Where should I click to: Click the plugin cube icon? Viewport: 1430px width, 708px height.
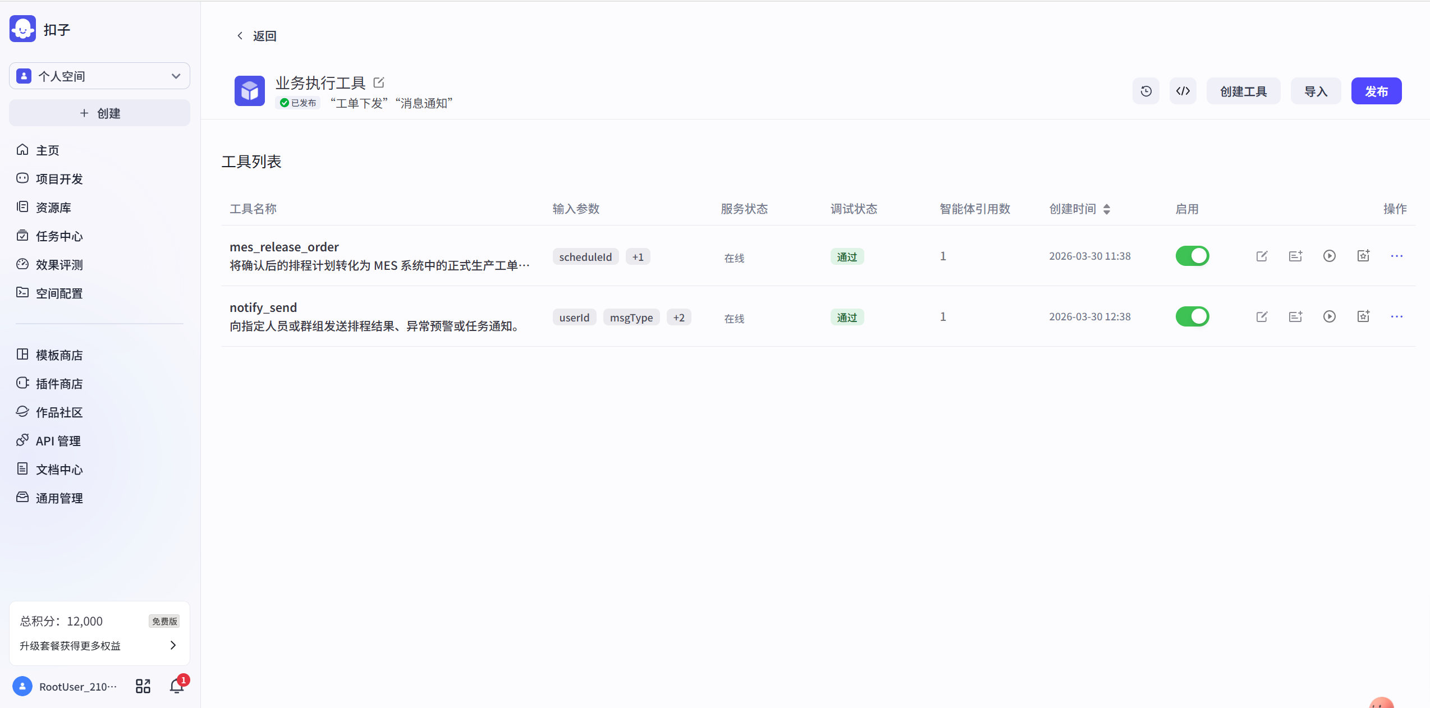[x=250, y=91]
